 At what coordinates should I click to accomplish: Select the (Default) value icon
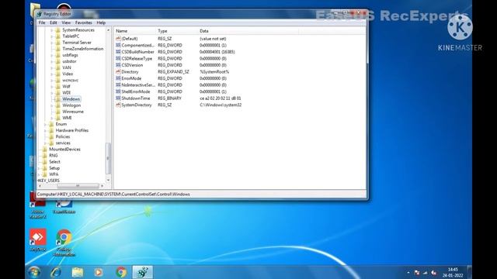coord(118,39)
